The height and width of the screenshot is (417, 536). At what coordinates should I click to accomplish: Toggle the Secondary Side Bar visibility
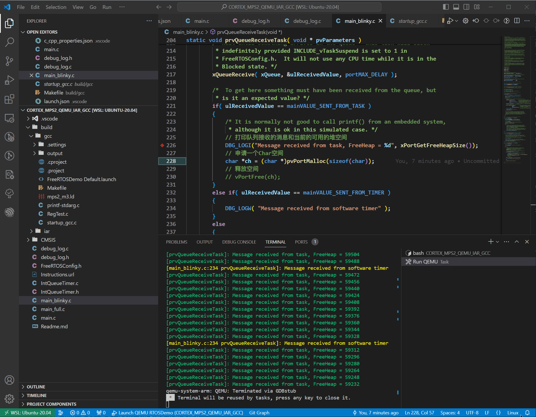[466, 7]
